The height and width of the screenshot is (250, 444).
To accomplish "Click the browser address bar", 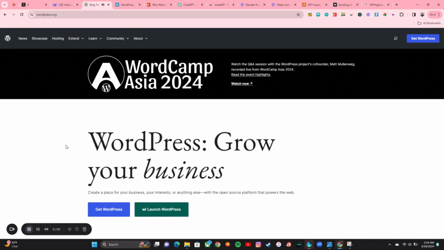I will (x=130, y=14).
